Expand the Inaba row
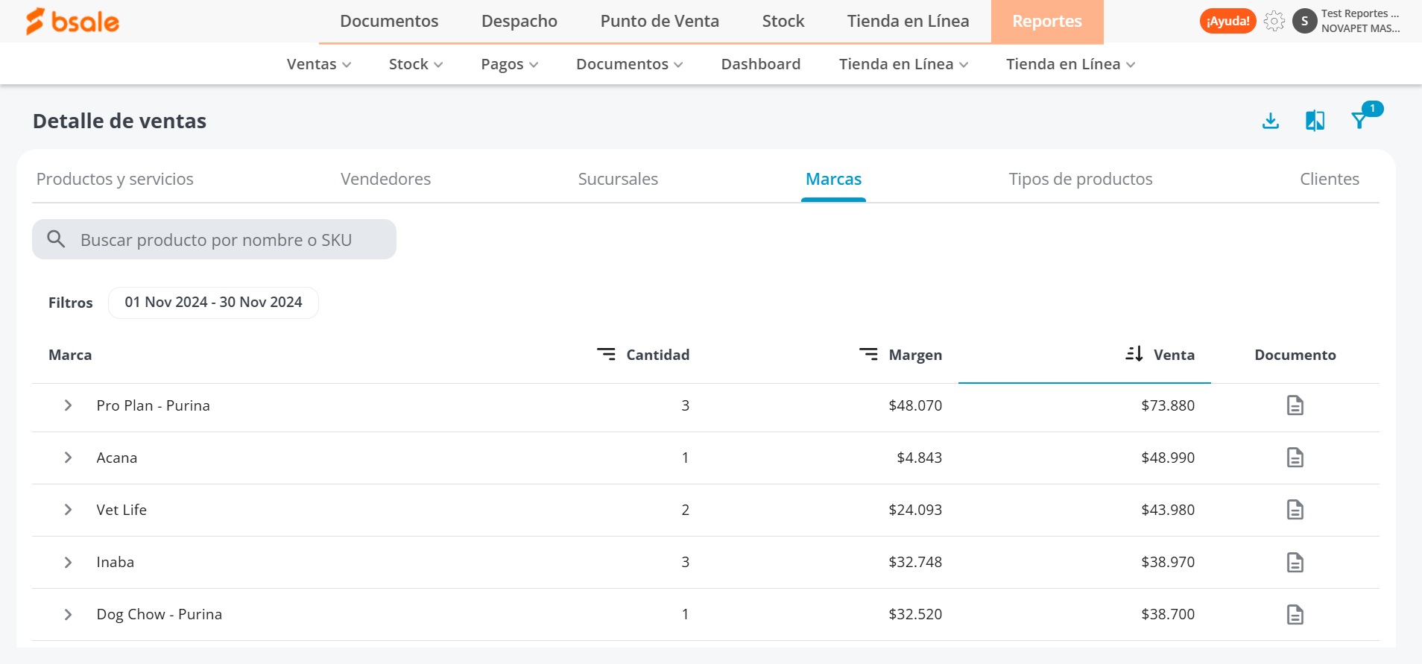 (68, 562)
